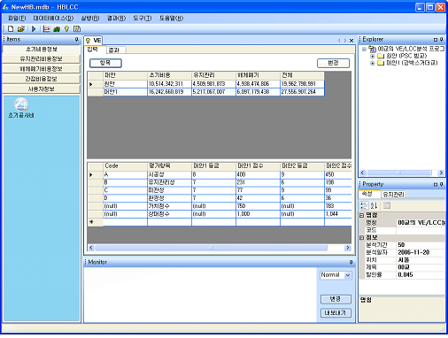Open a file via toolbar folder icon

click(20, 29)
